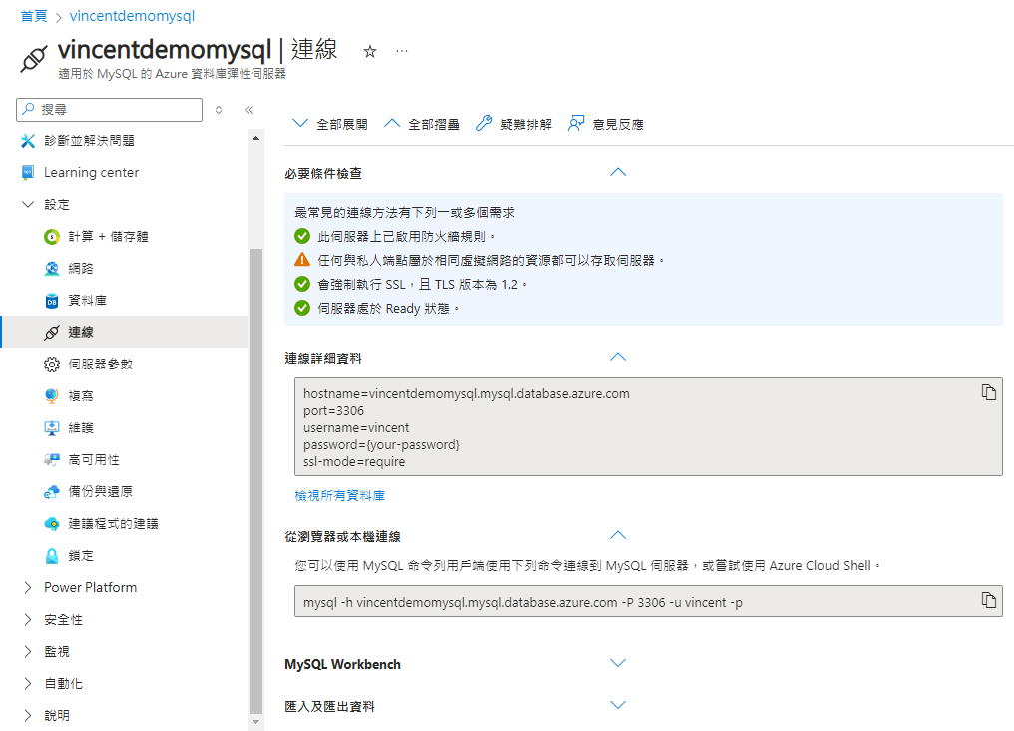The width and height of the screenshot is (1014, 731).
Task: Copy the mysql command line string
Action: [x=988, y=600]
